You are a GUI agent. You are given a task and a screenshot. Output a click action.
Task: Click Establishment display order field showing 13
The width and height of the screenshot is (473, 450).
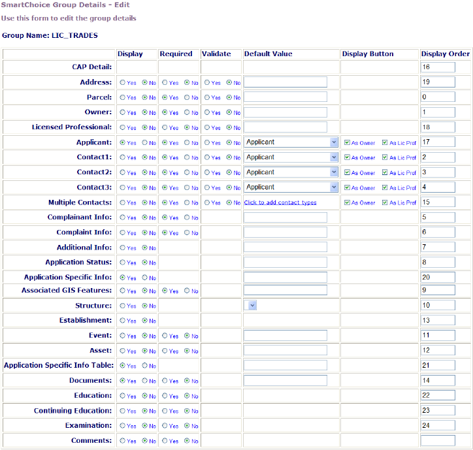point(438,320)
